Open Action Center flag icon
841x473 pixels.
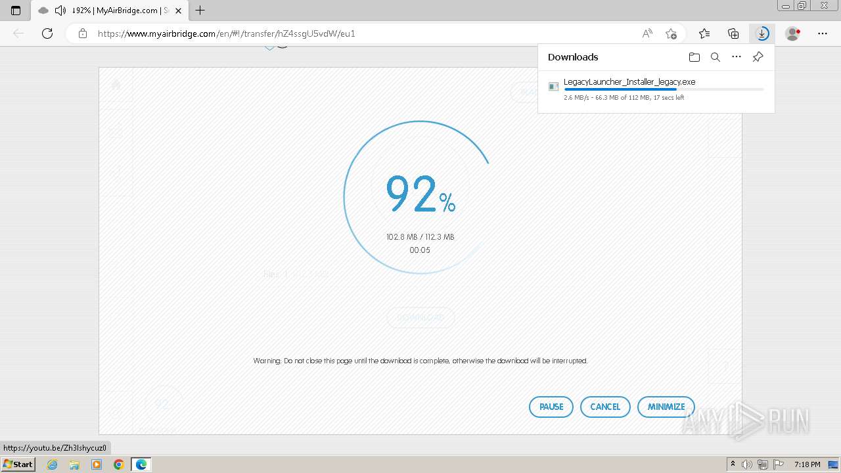point(779,464)
